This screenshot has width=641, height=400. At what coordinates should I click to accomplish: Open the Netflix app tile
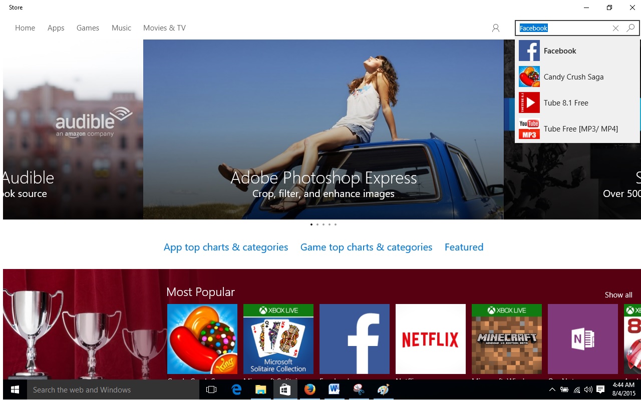[x=431, y=339]
